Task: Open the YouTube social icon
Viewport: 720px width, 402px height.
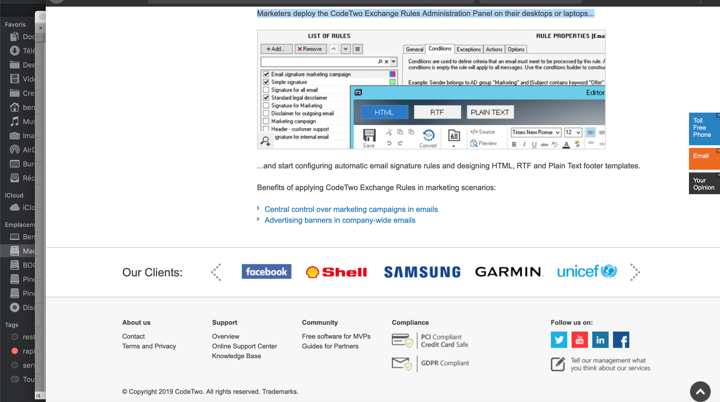Action: click(x=579, y=340)
